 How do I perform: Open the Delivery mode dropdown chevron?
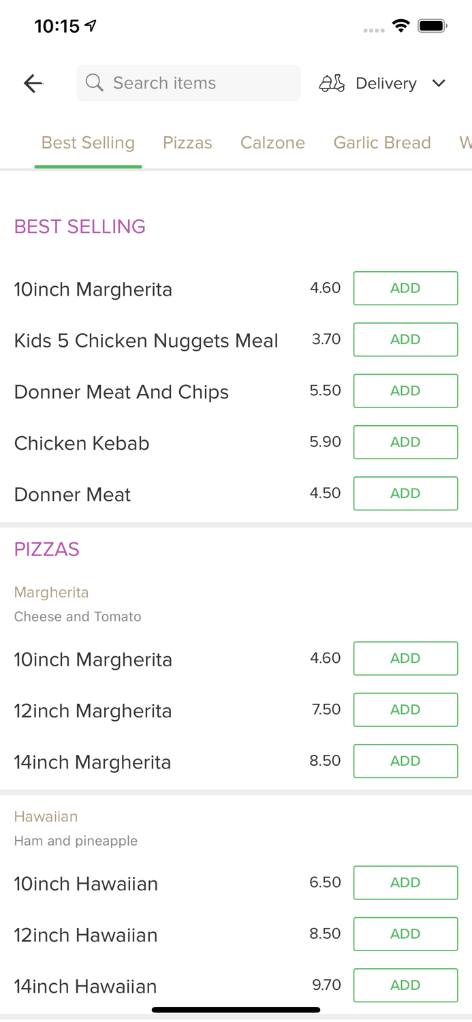439,83
